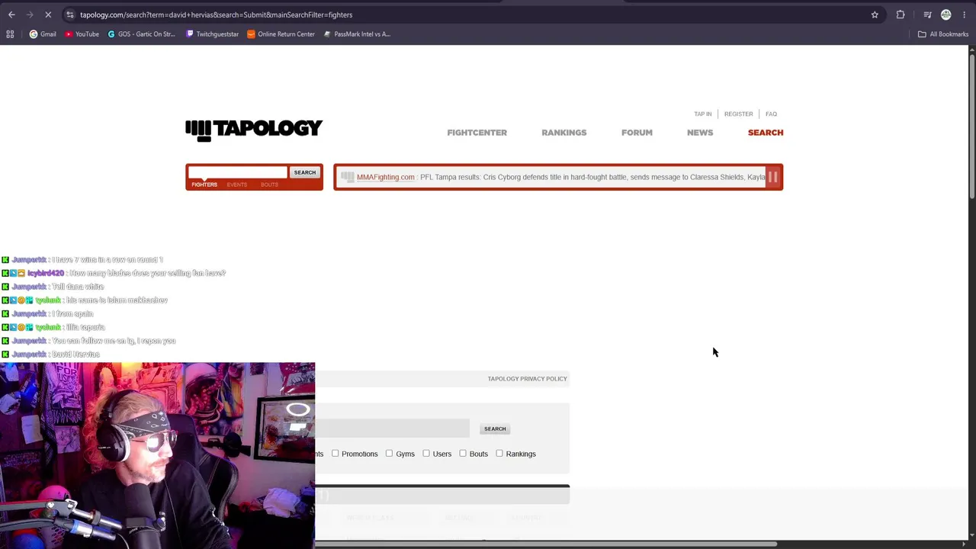Open the media controls icon in toolbar
The height and width of the screenshot is (549, 976).
coord(927,14)
